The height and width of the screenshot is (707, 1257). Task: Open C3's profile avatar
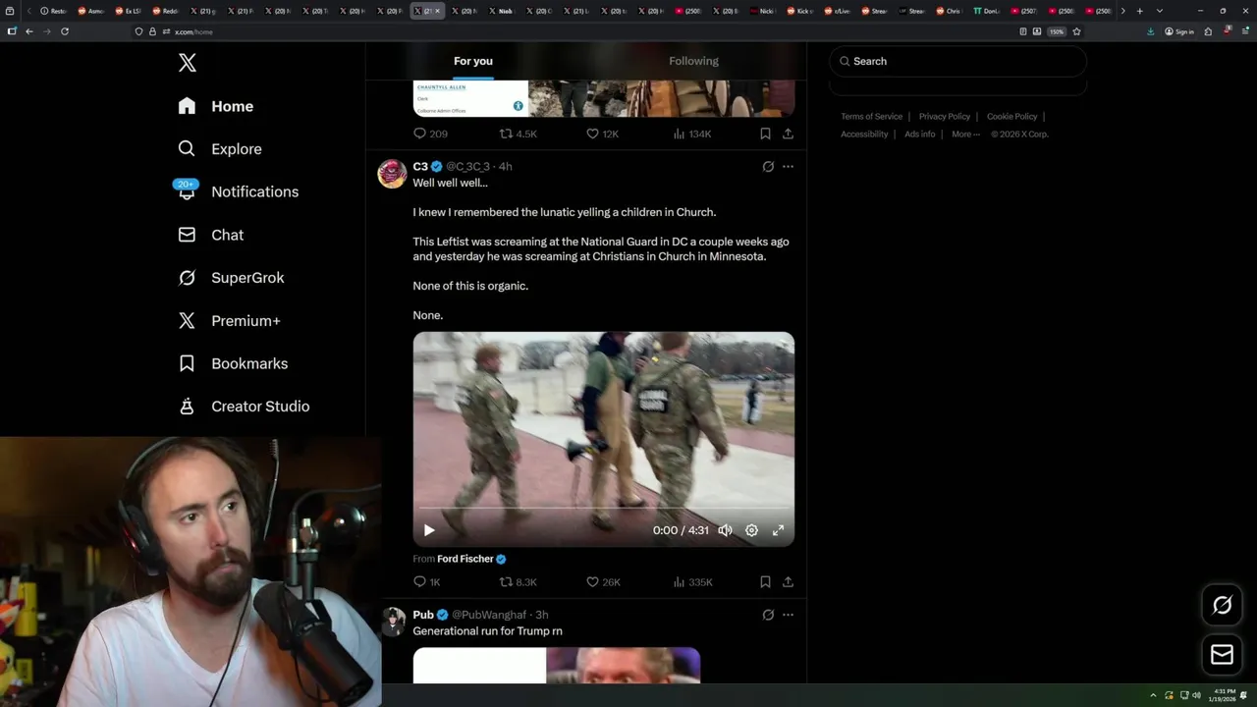(393, 173)
